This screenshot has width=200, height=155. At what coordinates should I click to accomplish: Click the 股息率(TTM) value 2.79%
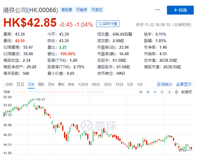(x=79, y=67)
